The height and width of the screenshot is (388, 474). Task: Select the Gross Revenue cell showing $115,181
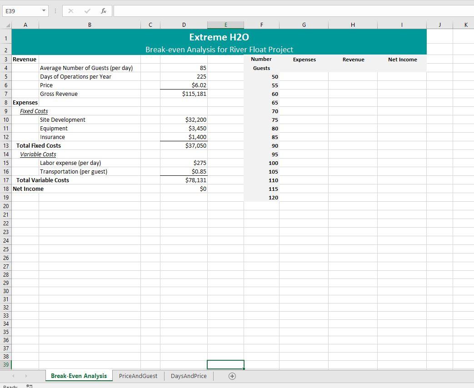(x=184, y=94)
